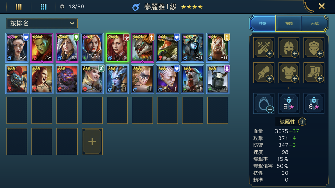Open the helmet artifact slot

(x=289, y=48)
